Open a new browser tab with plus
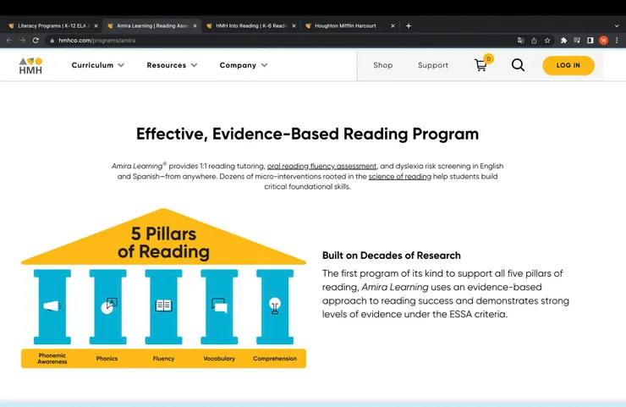Viewport: 626px width, 407px height. click(x=409, y=26)
